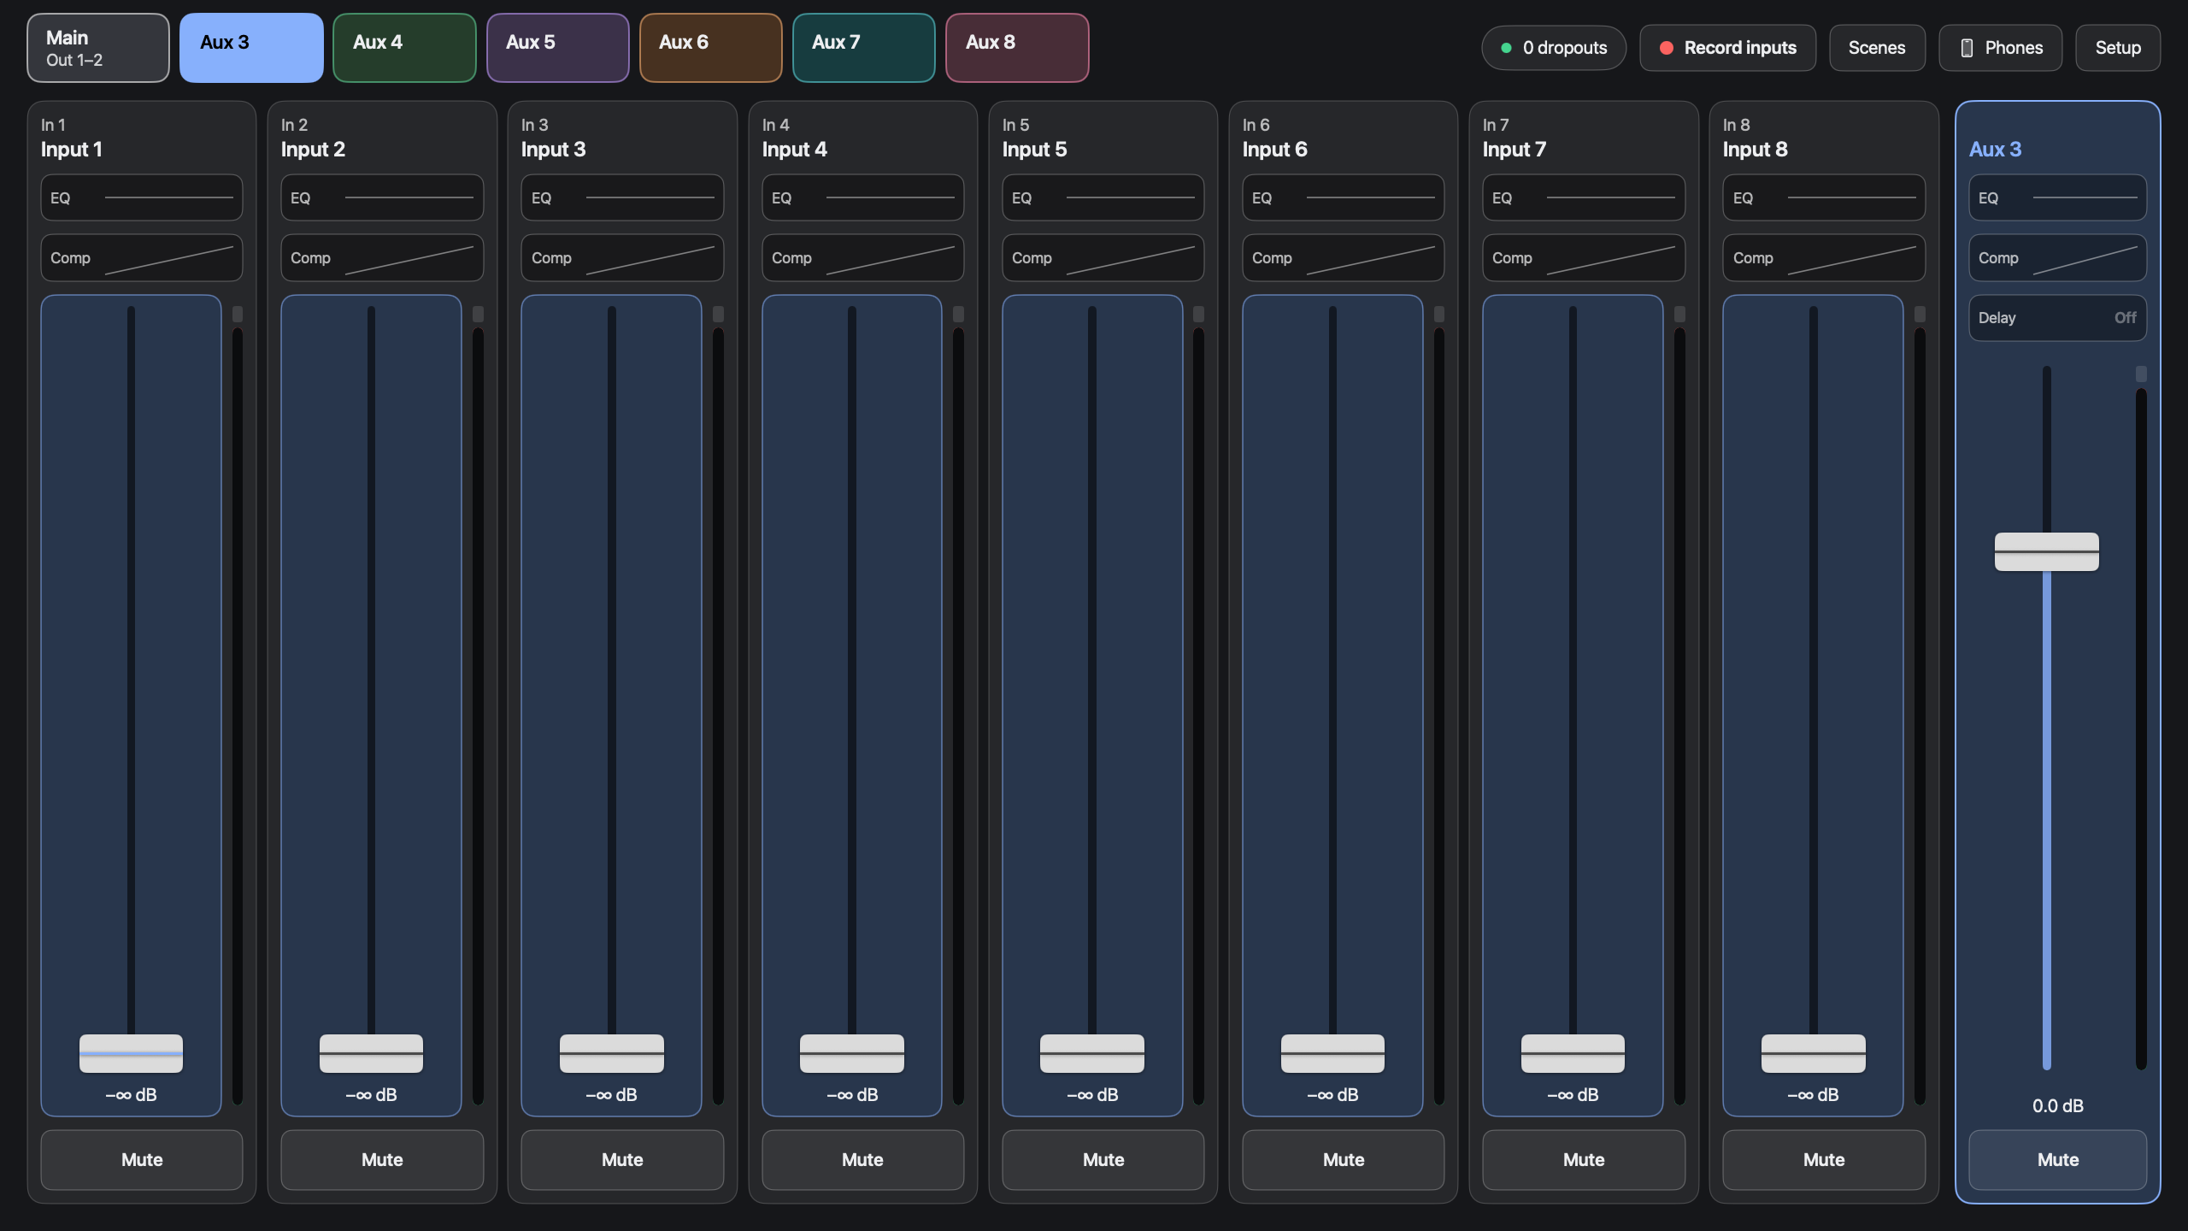Open Setup
This screenshot has width=2188, height=1231.
click(2118, 48)
